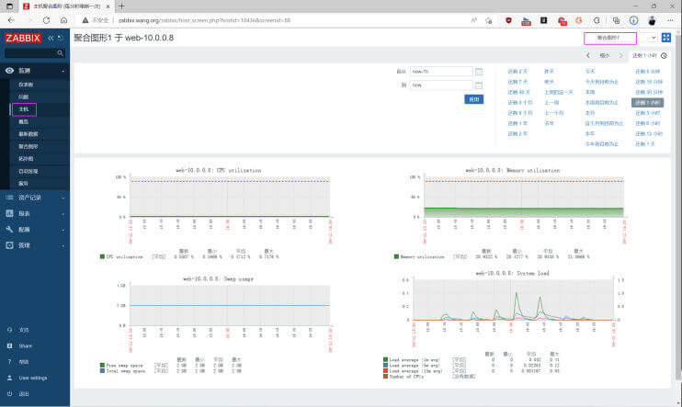Open the red shield extension icon
The image size is (682, 407).
click(508, 20)
